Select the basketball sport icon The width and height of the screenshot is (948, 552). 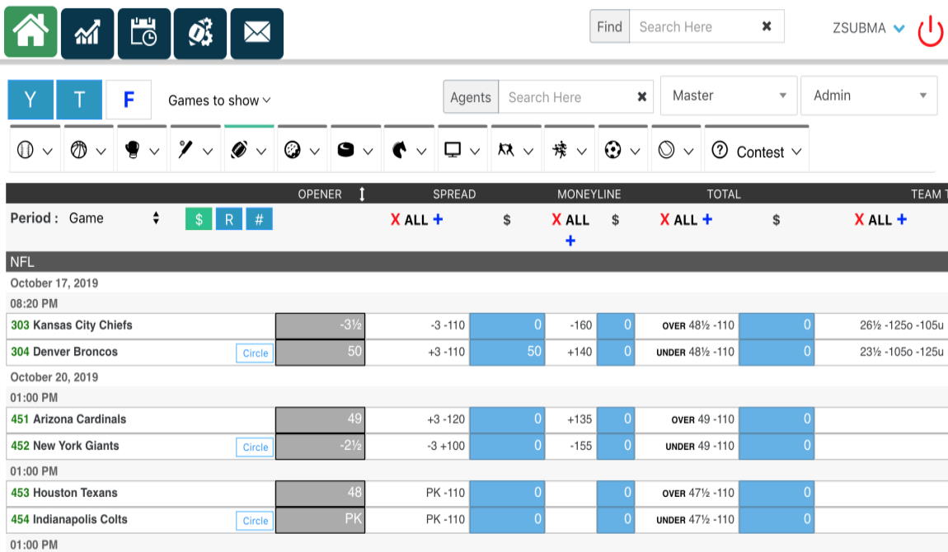point(79,151)
